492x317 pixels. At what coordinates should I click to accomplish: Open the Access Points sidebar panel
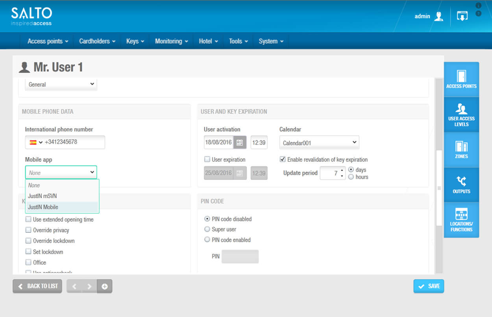click(x=461, y=79)
